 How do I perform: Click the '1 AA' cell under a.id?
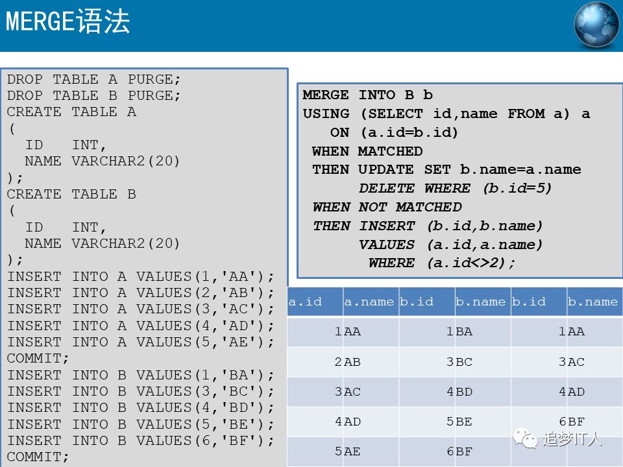point(315,331)
